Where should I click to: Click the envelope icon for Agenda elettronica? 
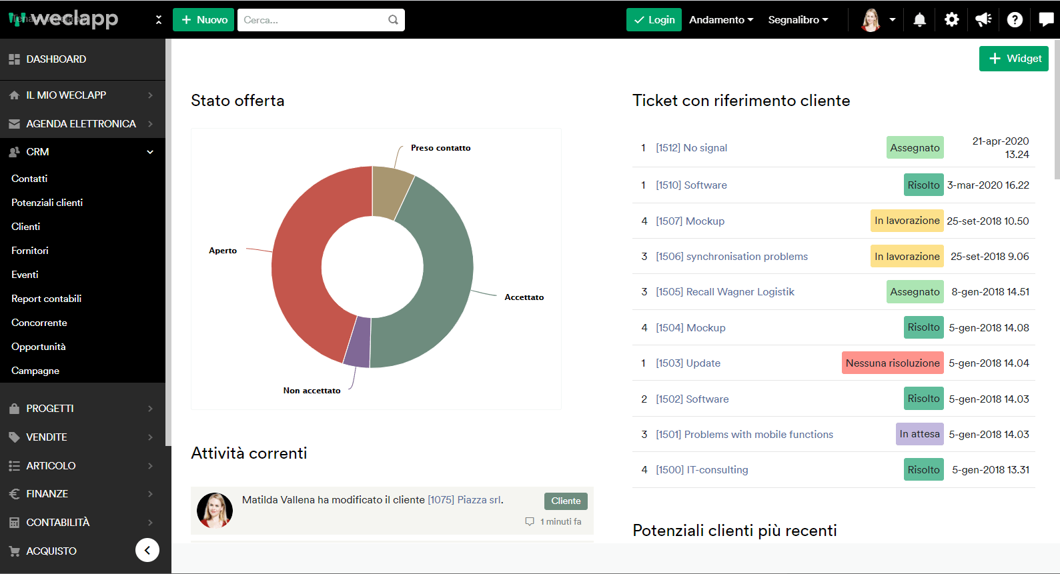14,124
